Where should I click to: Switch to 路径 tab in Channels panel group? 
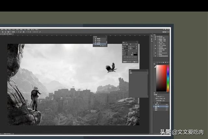pos(160,103)
